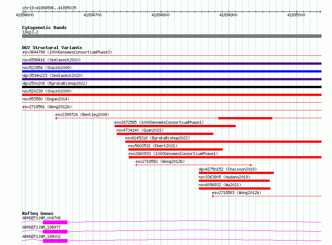Screen dimensions: 332x245
Task: Click the nsv520239 (Shaikh2009) label
Action: click(x=47, y=91)
